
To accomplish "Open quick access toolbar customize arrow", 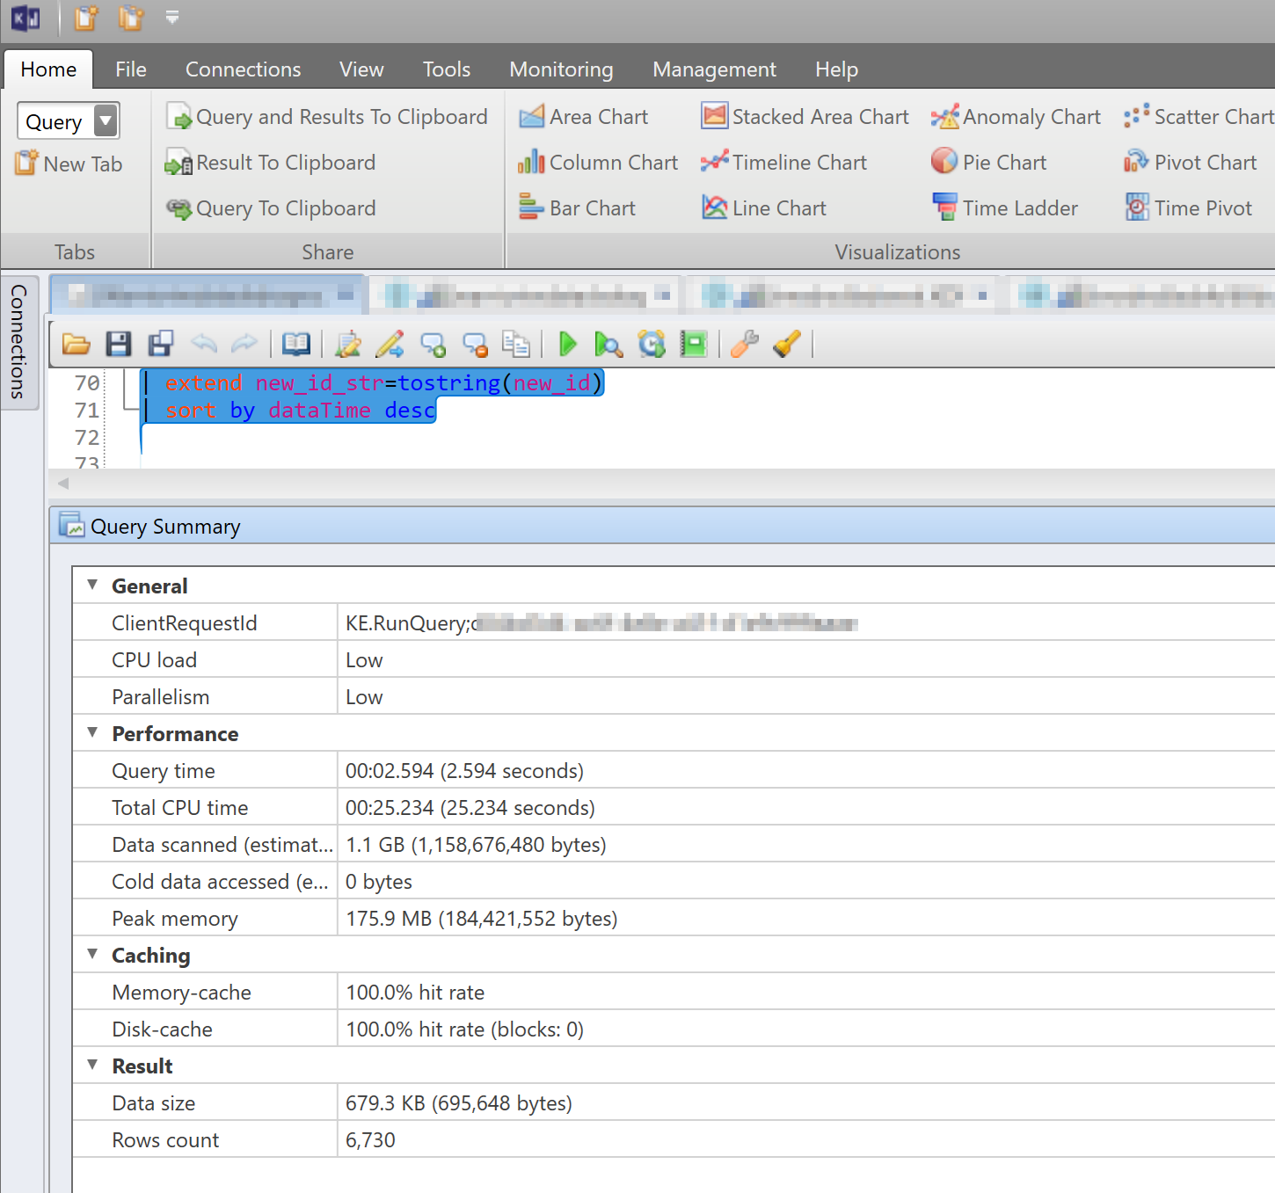I will pos(172,18).
